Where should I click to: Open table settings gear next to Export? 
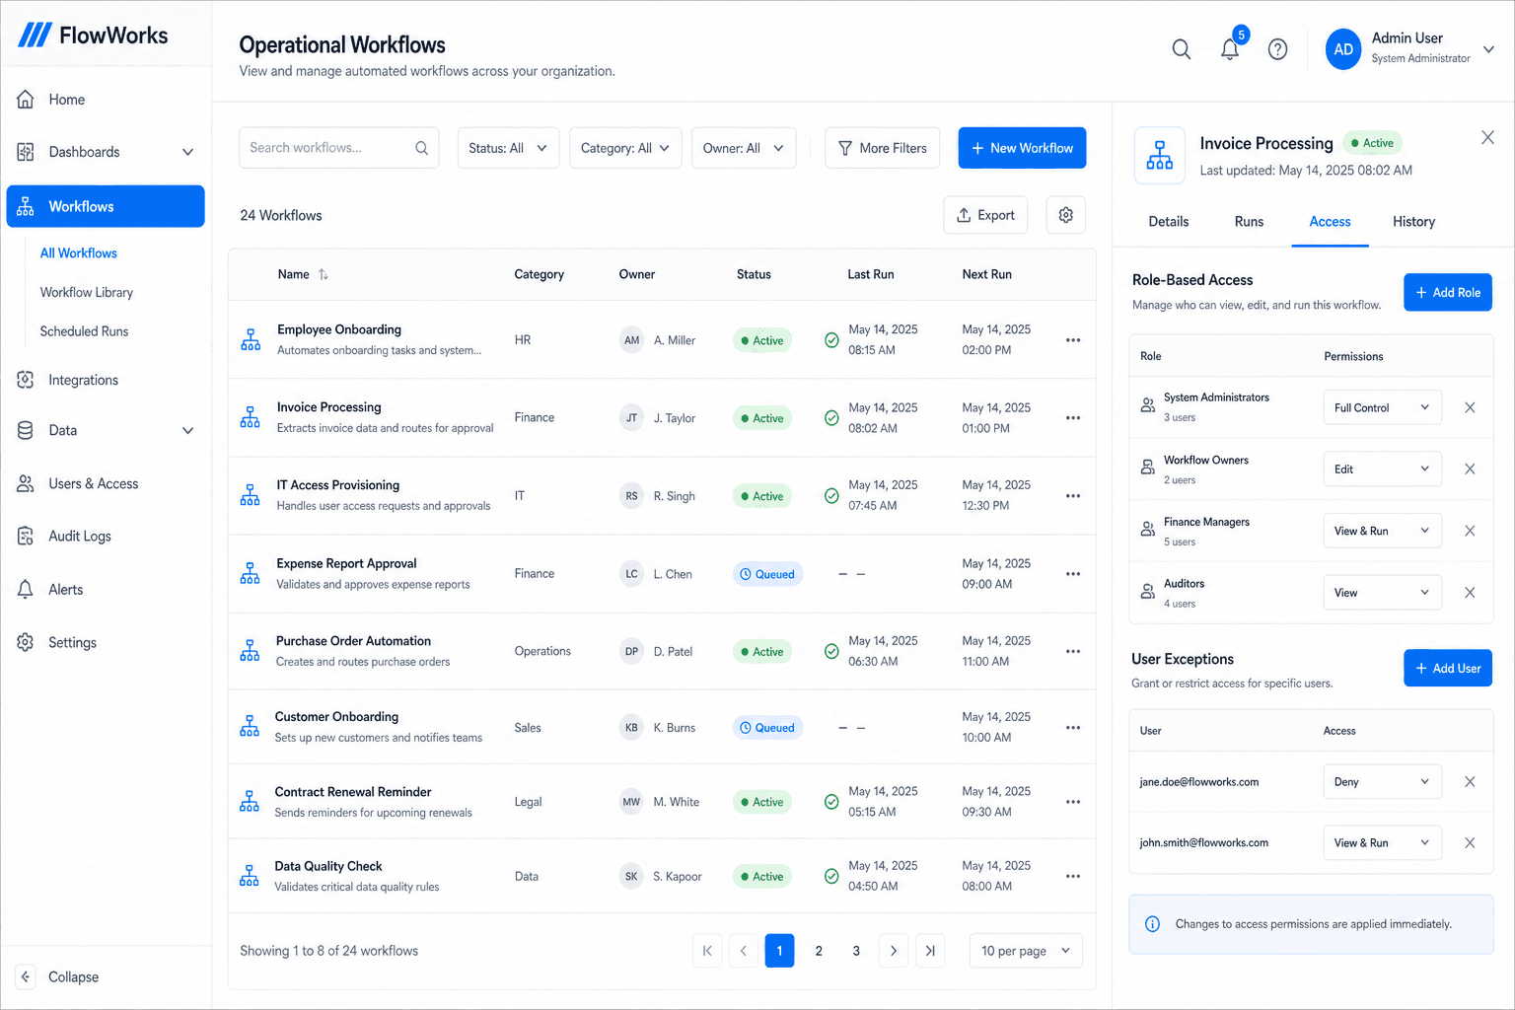1065,215
